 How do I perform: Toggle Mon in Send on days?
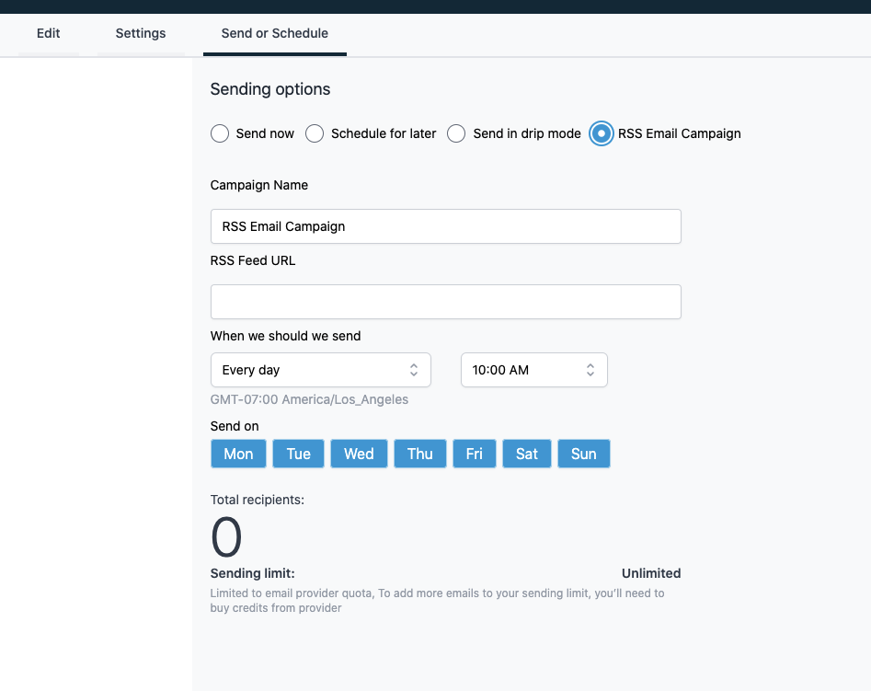pyautogui.click(x=238, y=454)
